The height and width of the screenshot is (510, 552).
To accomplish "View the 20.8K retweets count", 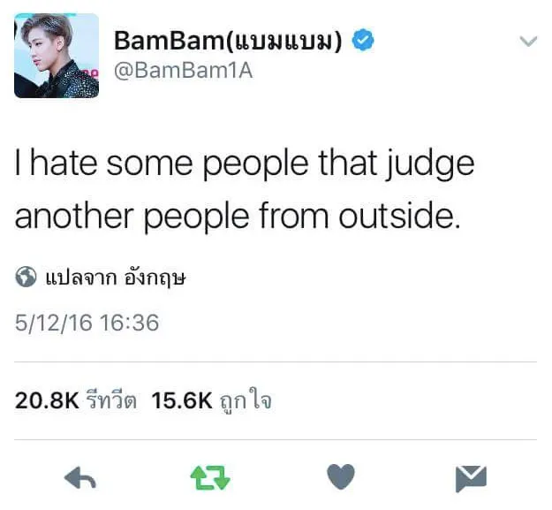I will (47, 400).
